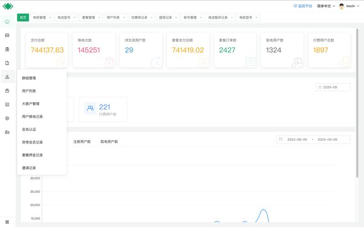Close the 电柜管理 tab
This screenshot has width=364, height=227.
(x=50, y=18)
